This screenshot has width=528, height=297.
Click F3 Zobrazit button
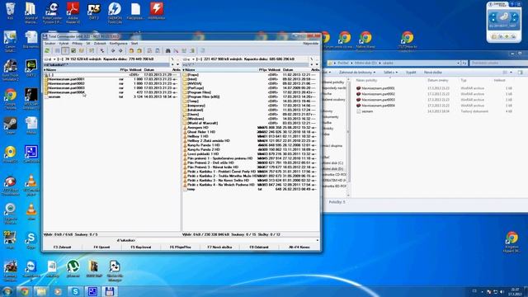tap(63, 247)
